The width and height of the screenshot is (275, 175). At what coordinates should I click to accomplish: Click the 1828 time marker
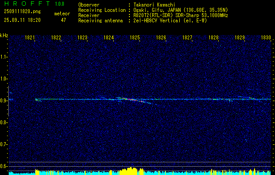point(213,38)
